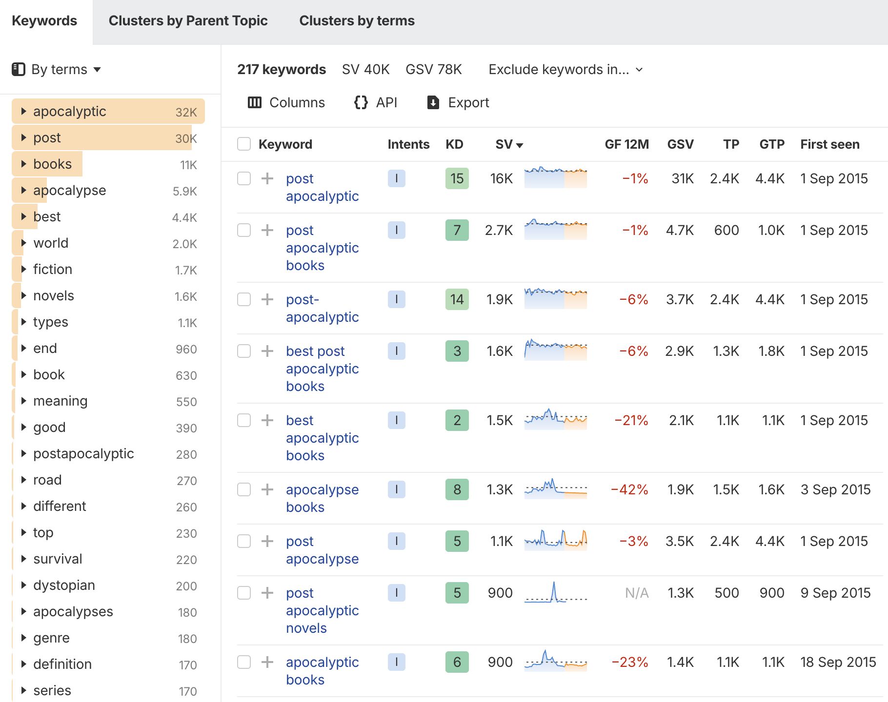888x702 pixels.
Task: Add 'post apocalyptic' keyword with plus icon
Action: pyautogui.click(x=267, y=178)
